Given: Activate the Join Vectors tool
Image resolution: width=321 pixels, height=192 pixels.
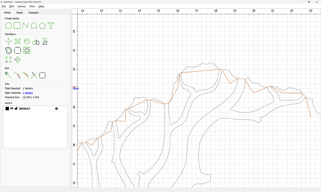Looking at the screenshot, I should tap(17, 75).
